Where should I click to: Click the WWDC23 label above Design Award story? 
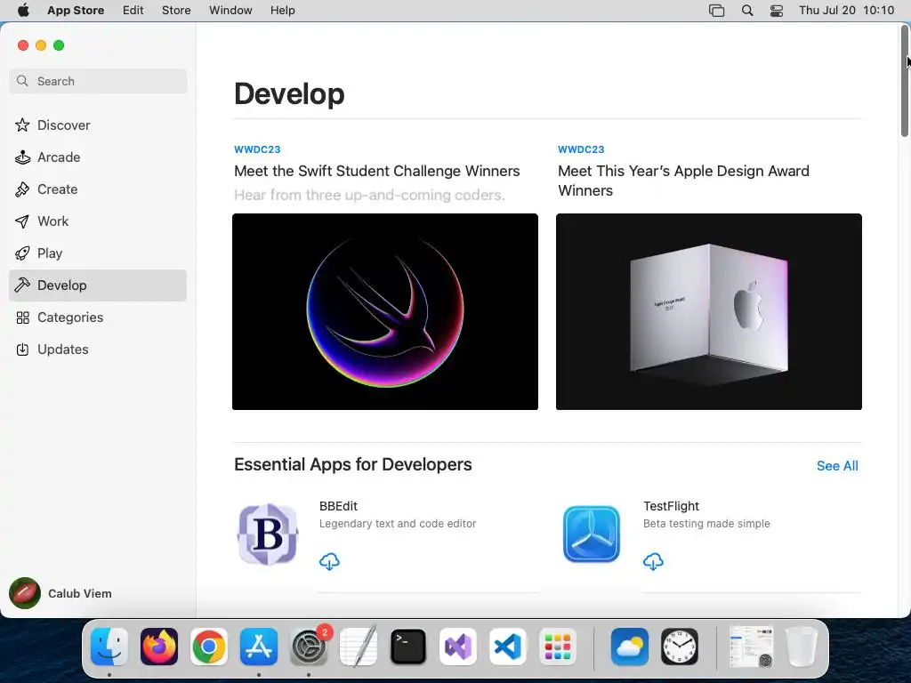[581, 149]
